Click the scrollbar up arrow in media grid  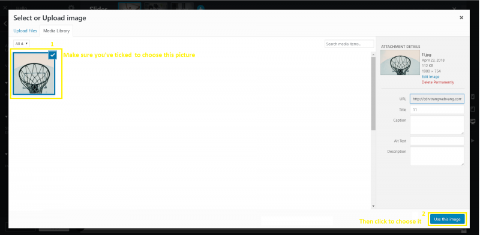373,55
